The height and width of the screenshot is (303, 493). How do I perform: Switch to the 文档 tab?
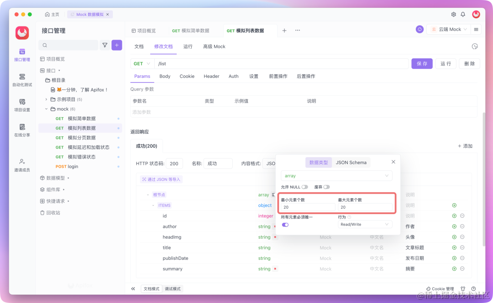[139, 46]
